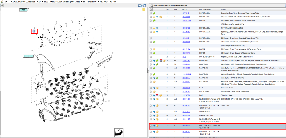The image size is (286, 138).
Task: Toggle gray select circle for part 86900235
Action: click(151, 125)
